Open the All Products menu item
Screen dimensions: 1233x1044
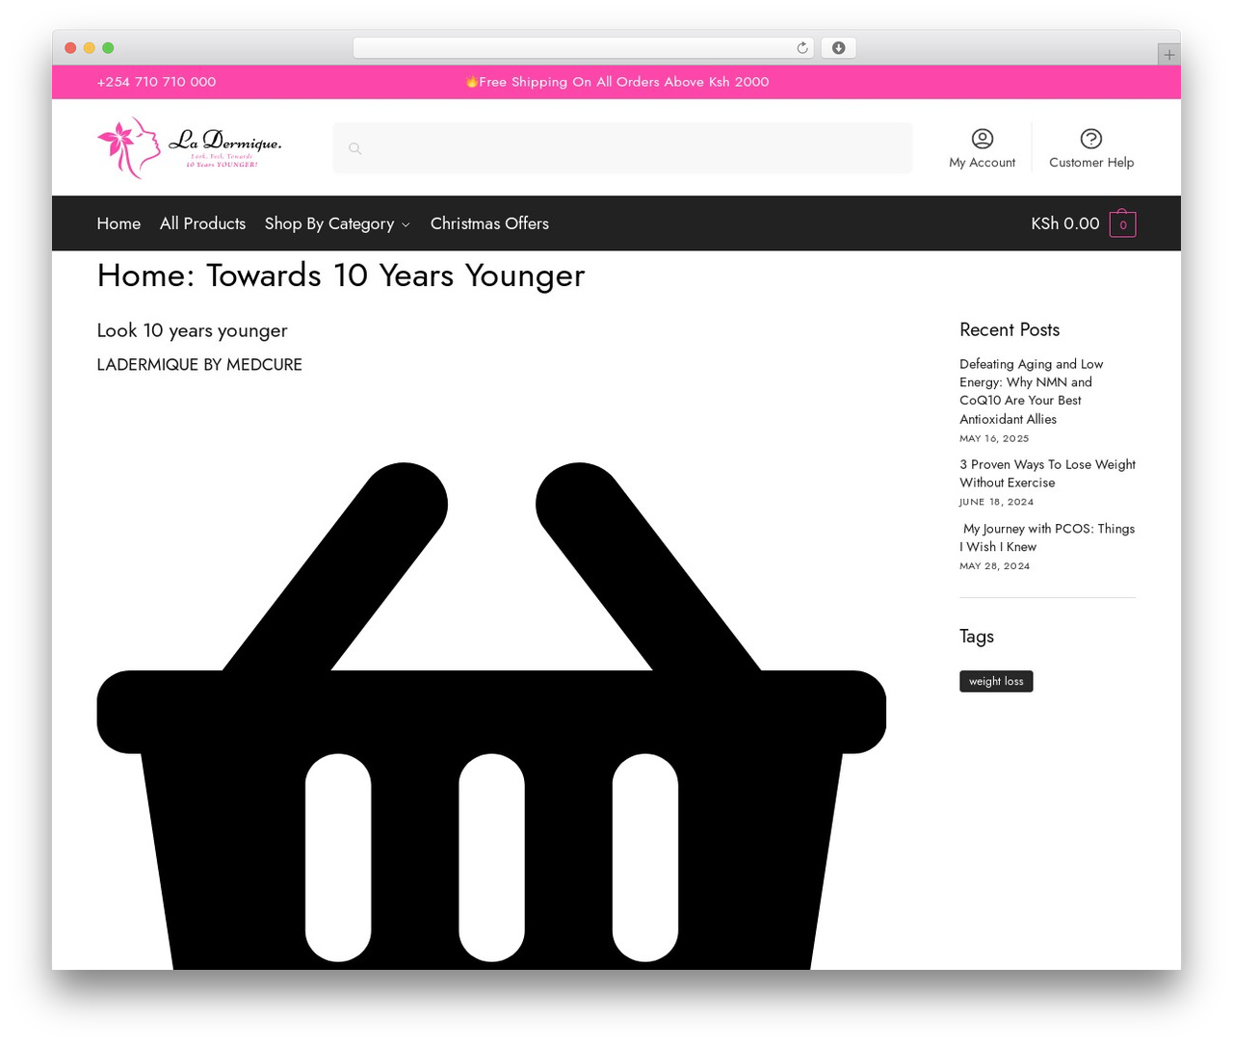click(x=202, y=223)
